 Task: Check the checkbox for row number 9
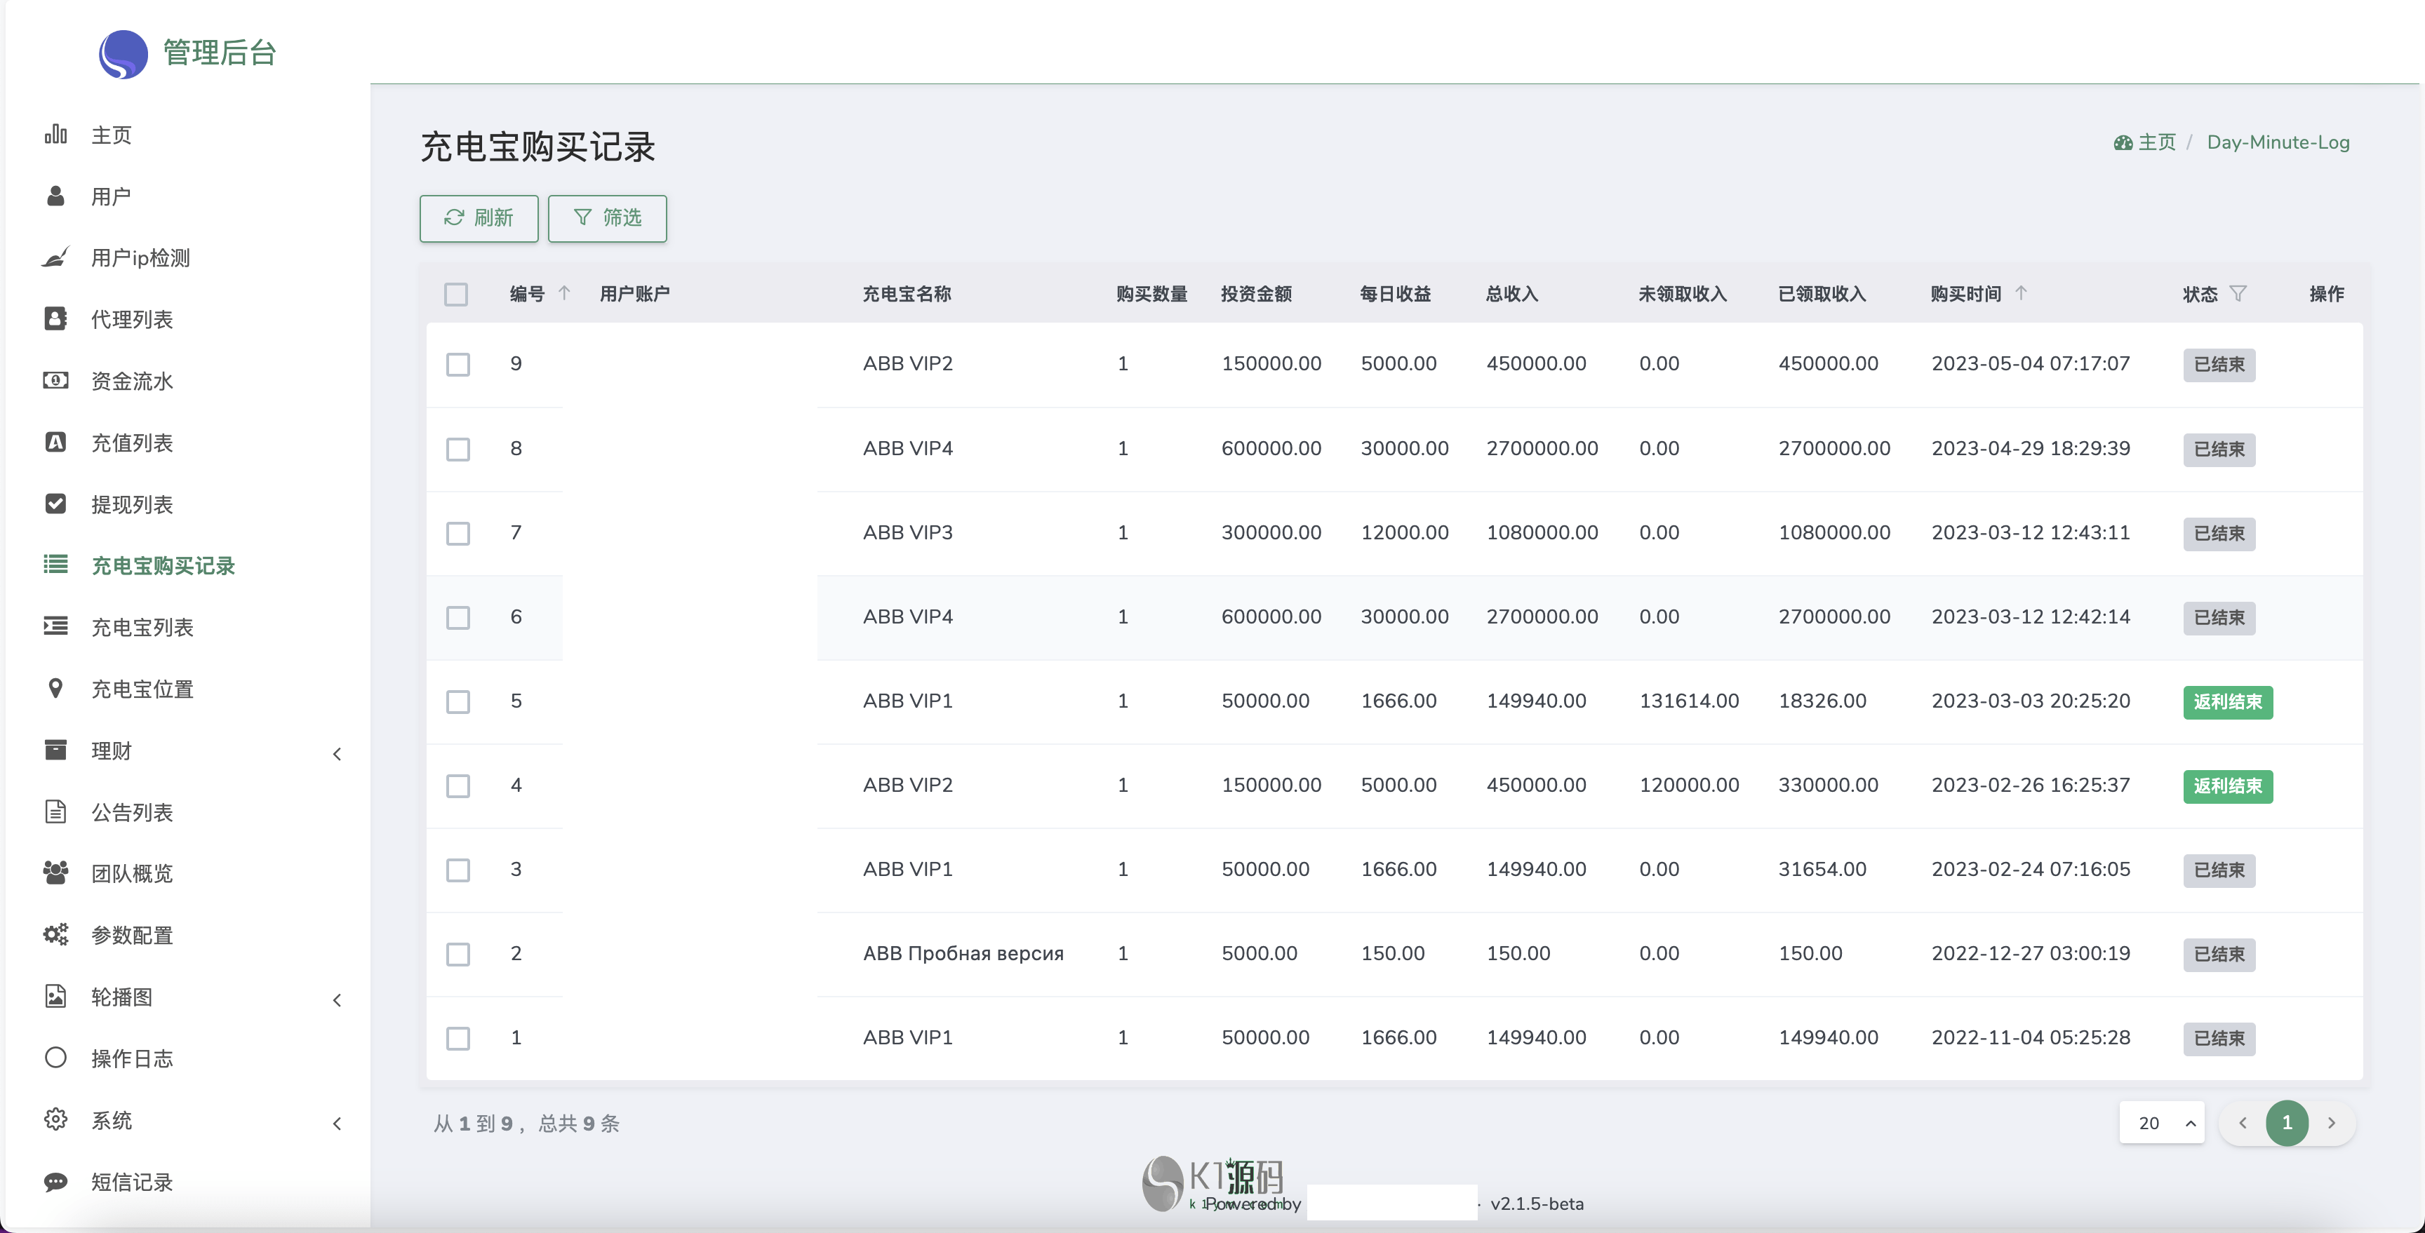point(458,364)
